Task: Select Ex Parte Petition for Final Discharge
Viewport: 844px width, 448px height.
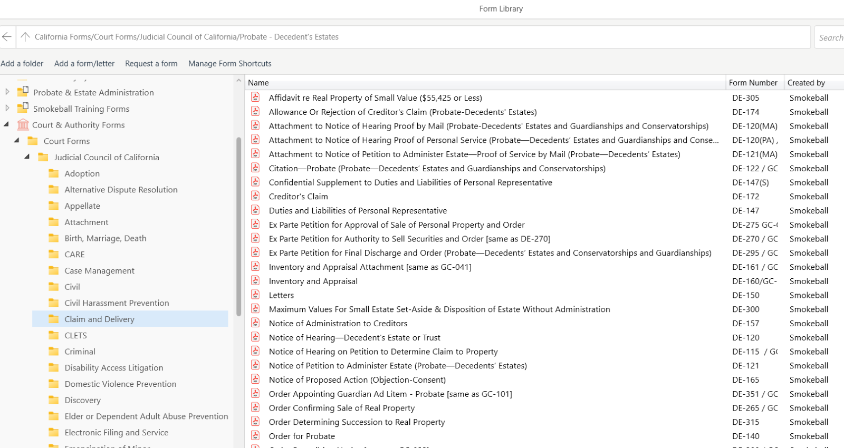Action: pyautogui.click(x=490, y=253)
